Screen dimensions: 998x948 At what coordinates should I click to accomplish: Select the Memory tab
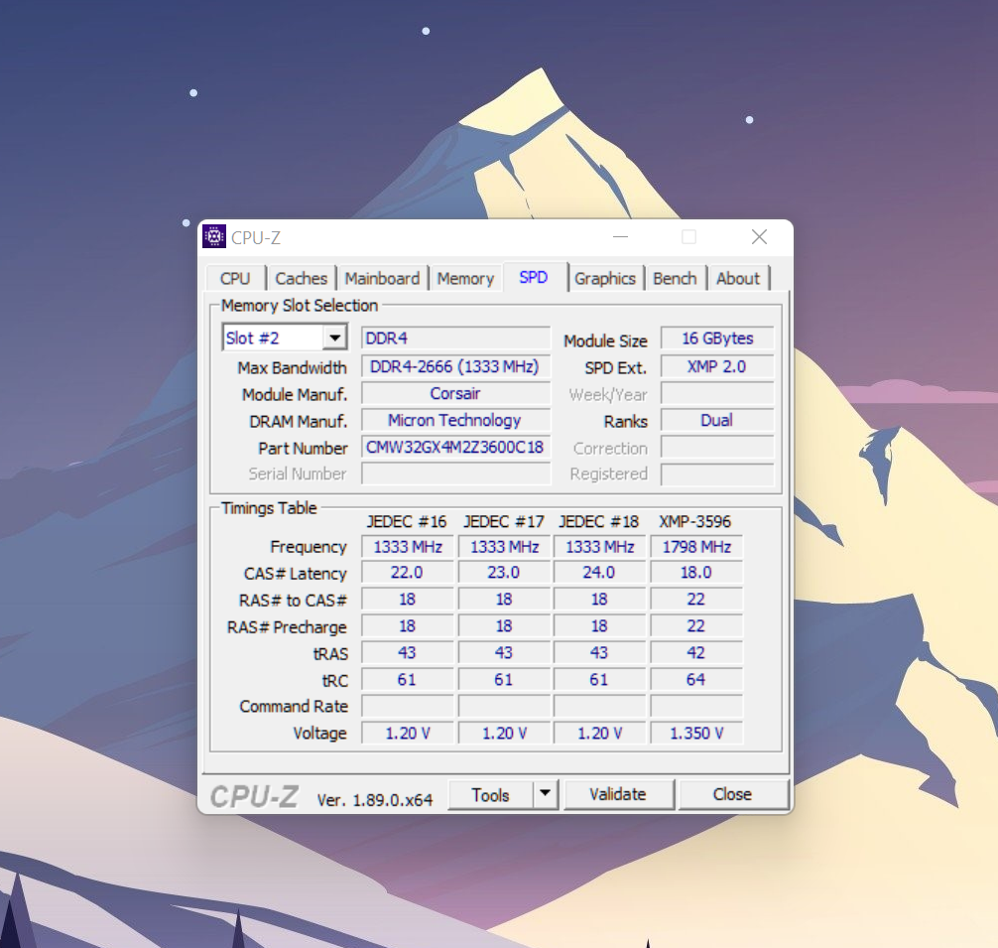[x=465, y=278]
